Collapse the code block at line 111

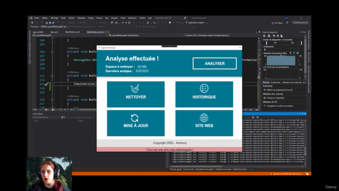tap(52, 76)
